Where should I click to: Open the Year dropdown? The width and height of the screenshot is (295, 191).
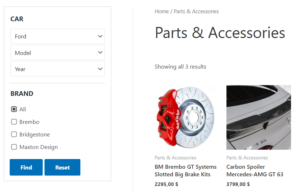[x=57, y=69]
